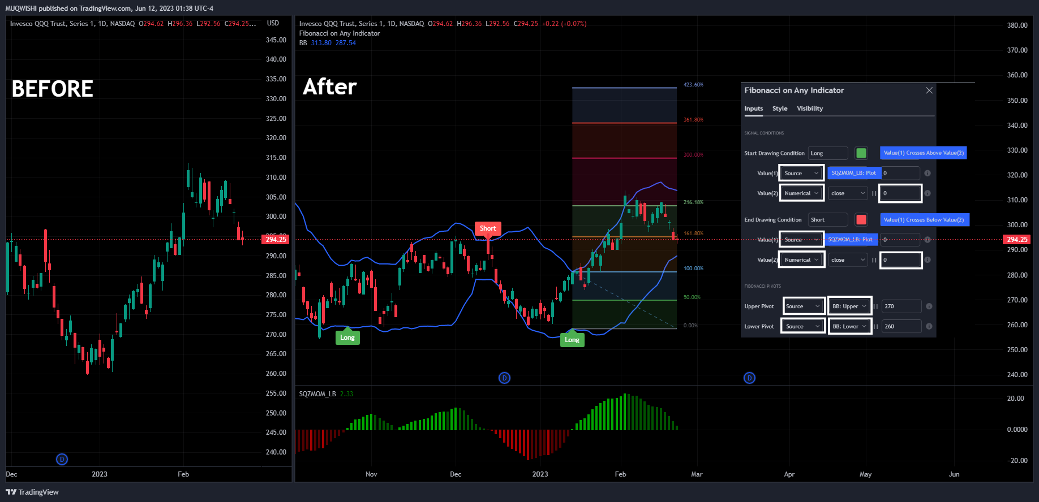Open Numerical dropdown for Start condition Value(2)
The height and width of the screenshot is (502, 1039).
tap(802, 193)
